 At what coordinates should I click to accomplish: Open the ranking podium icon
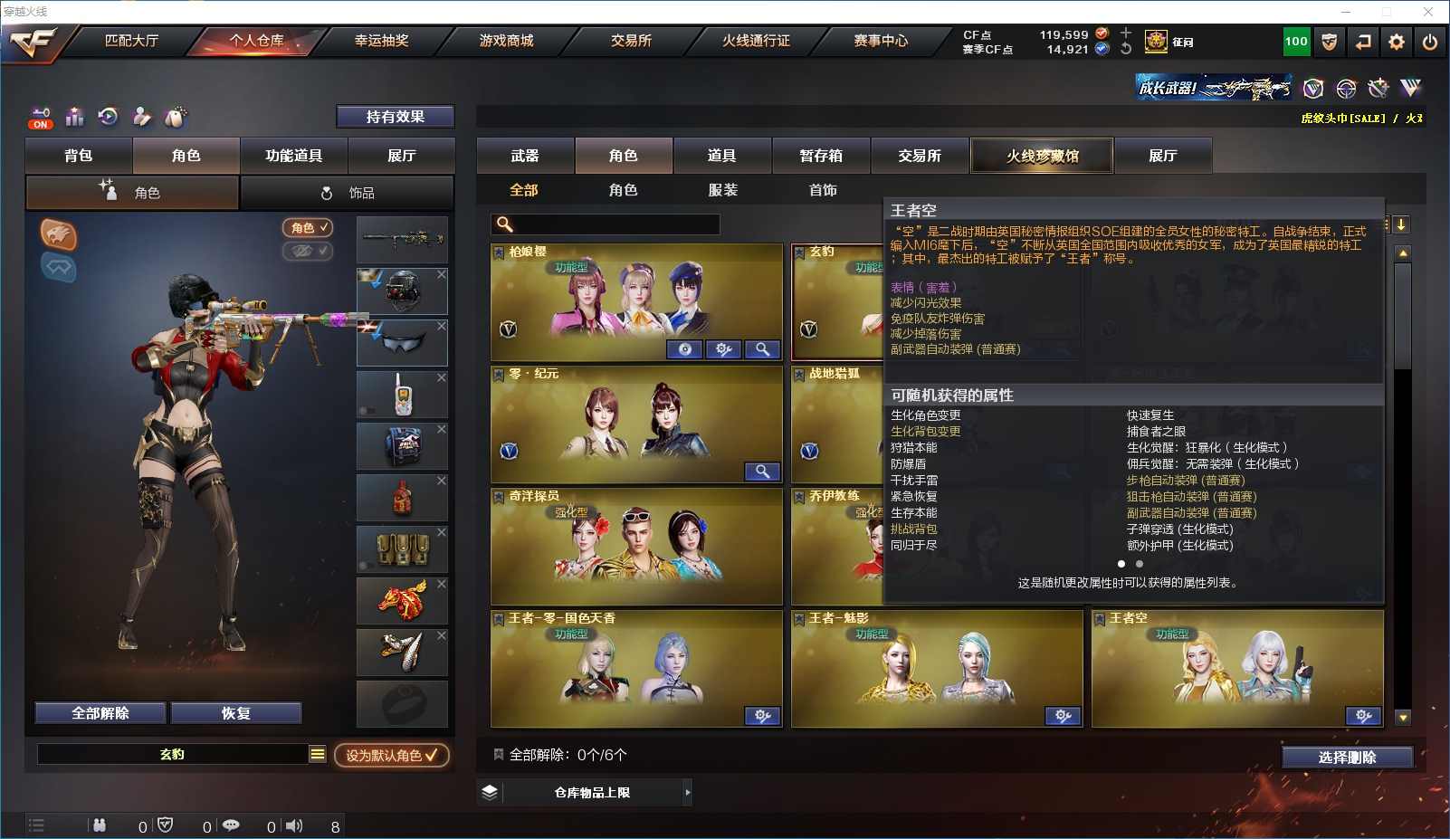tap(75, 117)
